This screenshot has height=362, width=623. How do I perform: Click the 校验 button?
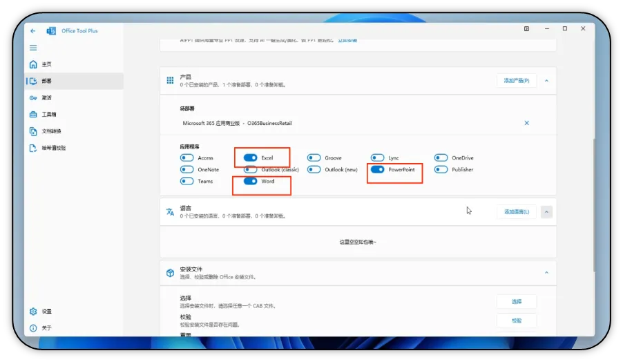click(x=517, y=321)
